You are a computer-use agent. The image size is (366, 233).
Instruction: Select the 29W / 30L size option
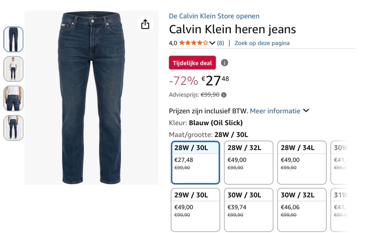pos(195,210)
